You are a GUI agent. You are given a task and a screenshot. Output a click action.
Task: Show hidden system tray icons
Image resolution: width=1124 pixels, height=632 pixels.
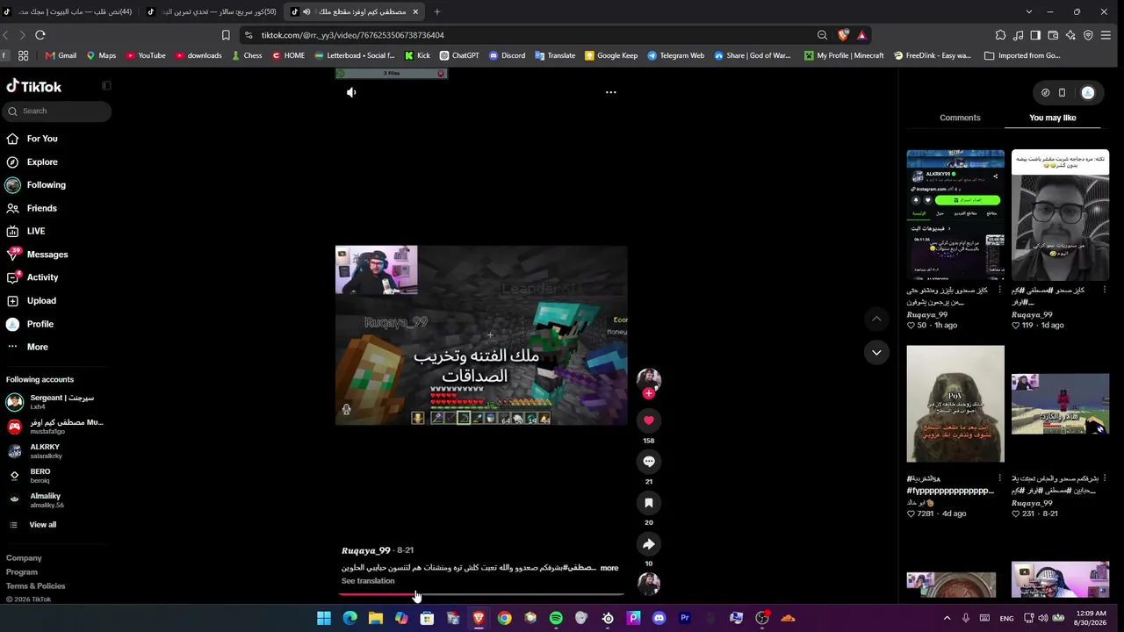coord(947,618)
